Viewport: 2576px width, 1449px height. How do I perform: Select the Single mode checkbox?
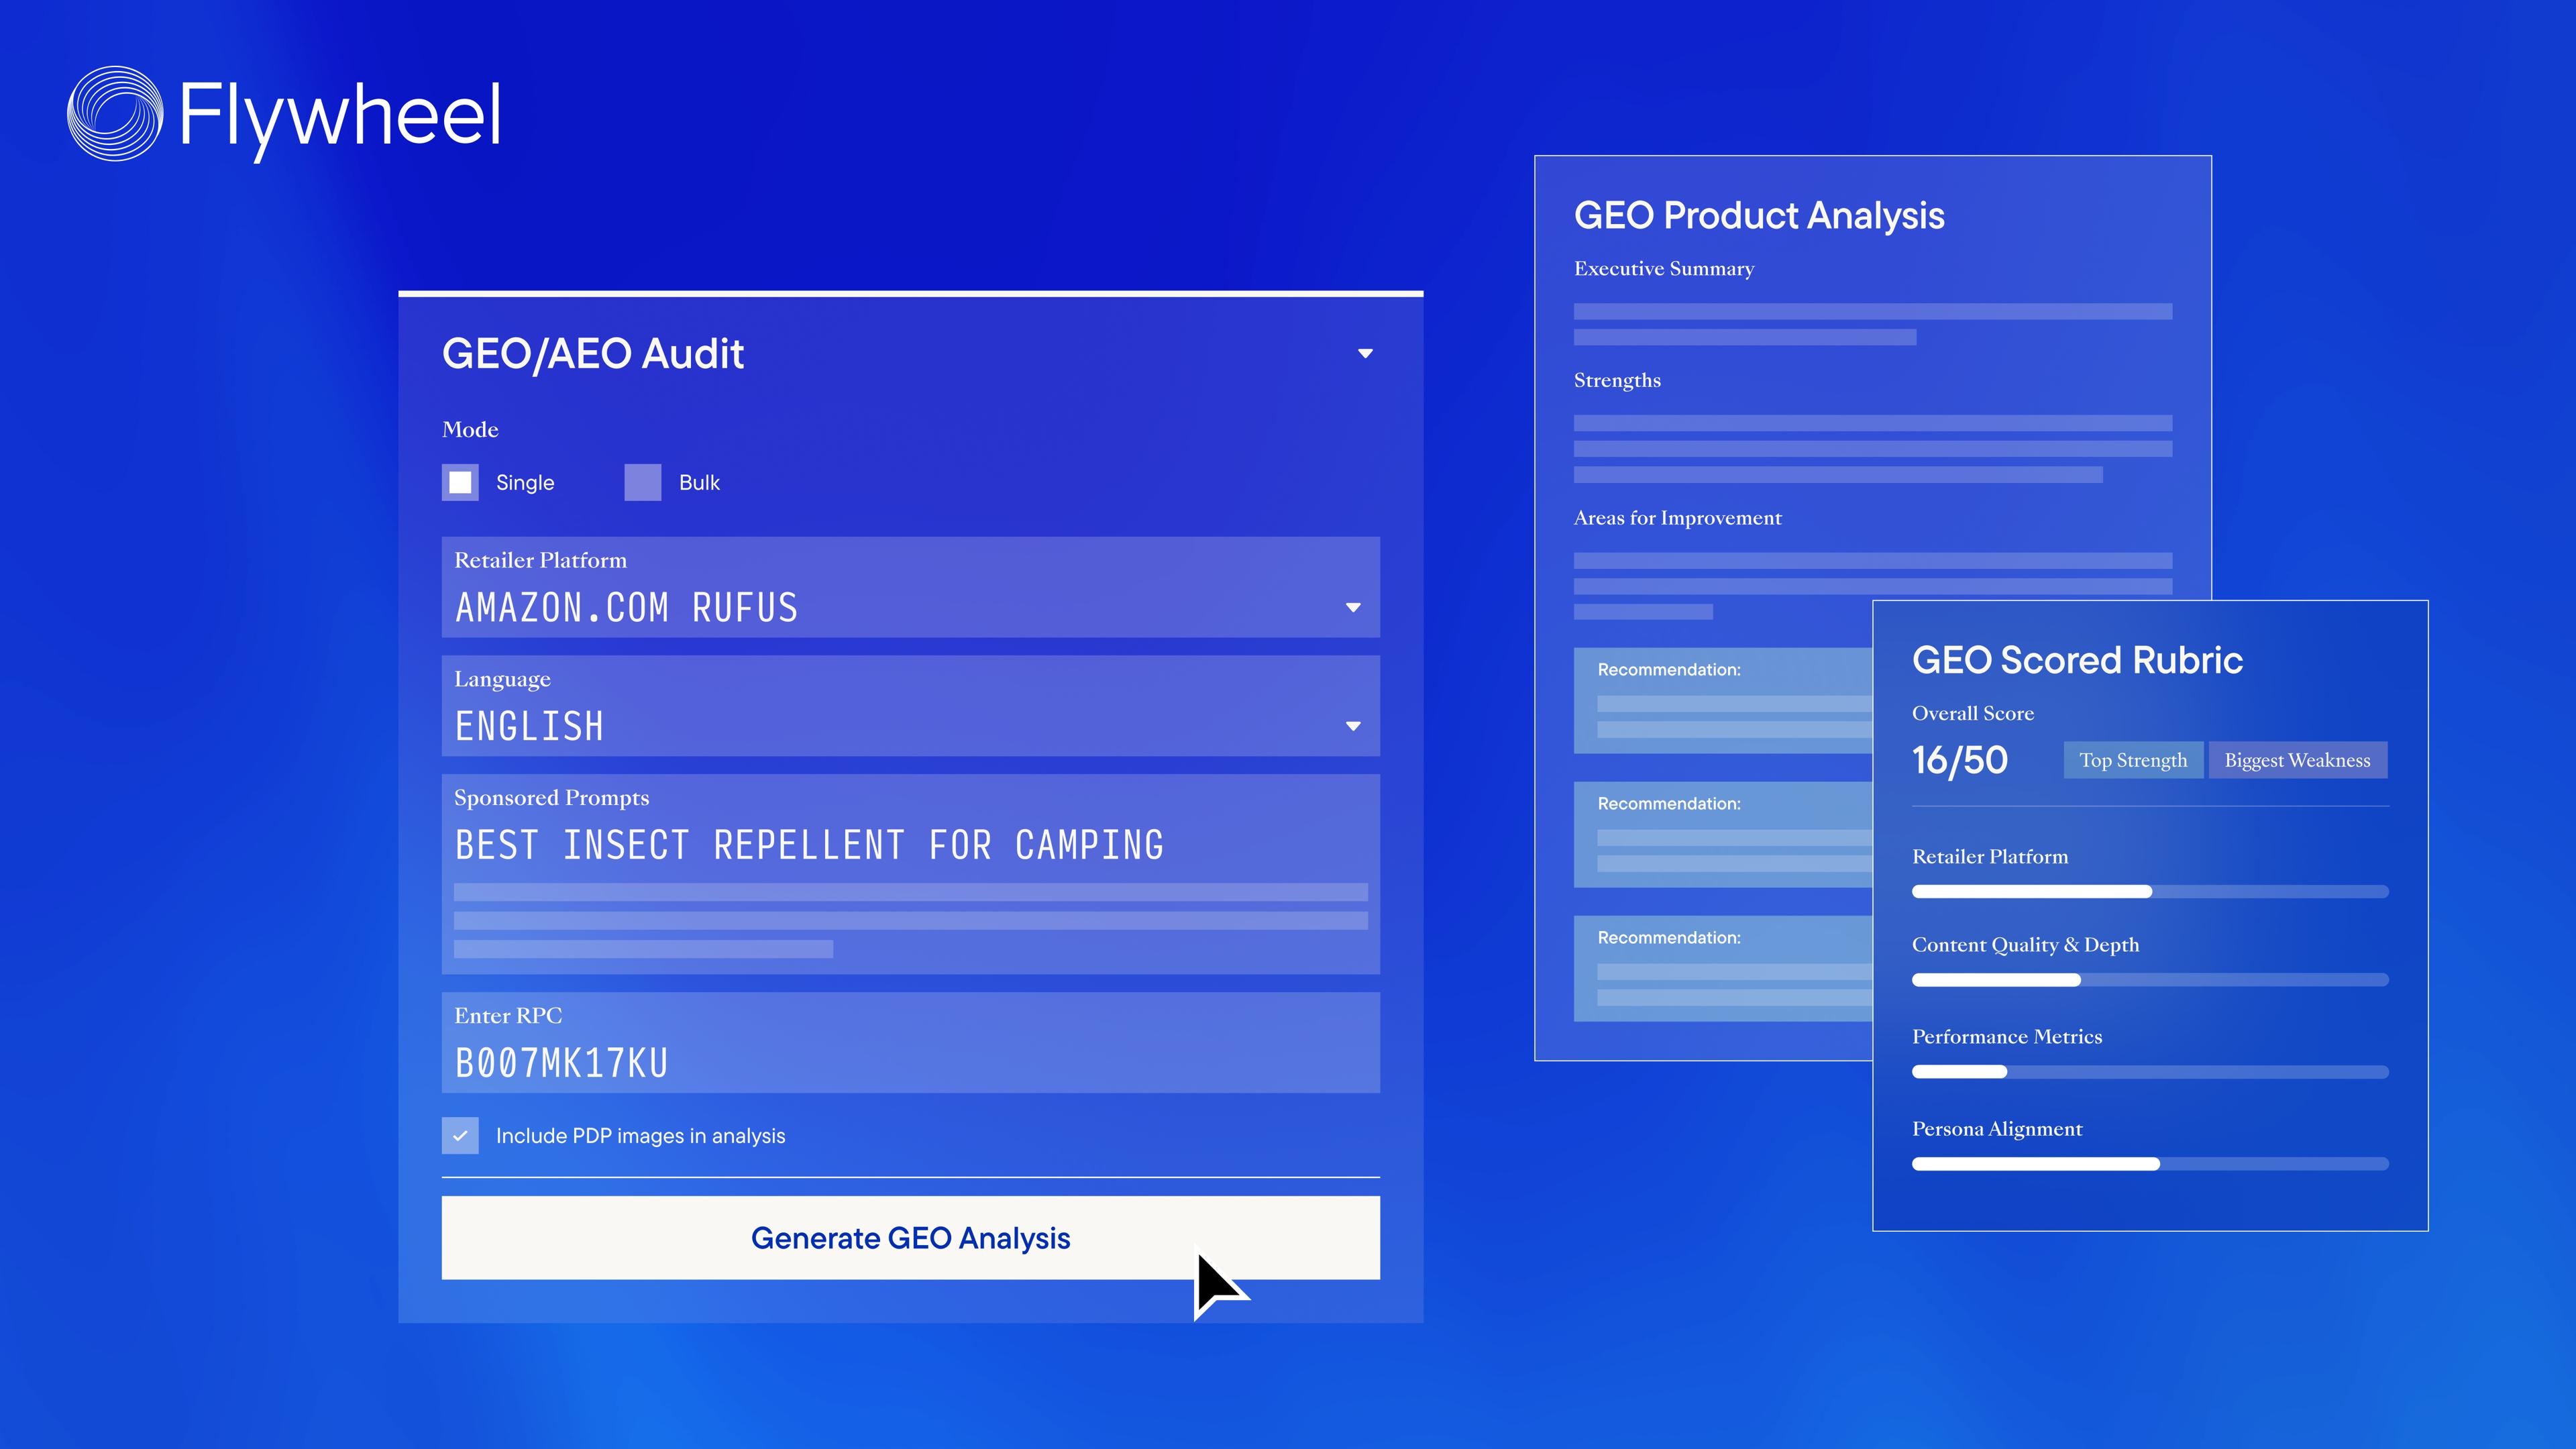(460, 482)
